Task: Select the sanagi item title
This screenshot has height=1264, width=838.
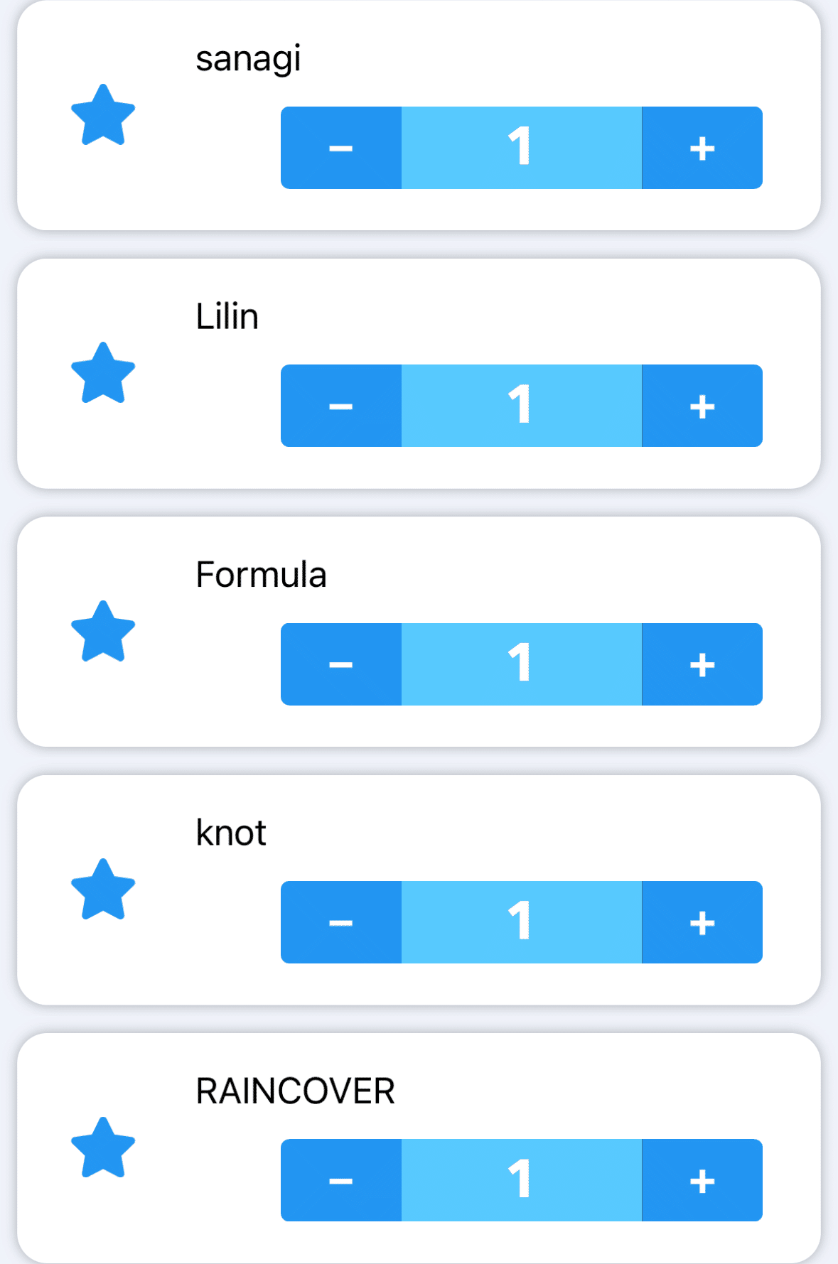Action: pos(248,59)
